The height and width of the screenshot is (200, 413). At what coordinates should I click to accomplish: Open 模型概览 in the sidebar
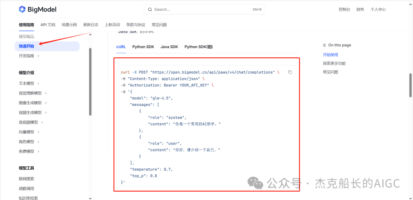click(26, 36)
